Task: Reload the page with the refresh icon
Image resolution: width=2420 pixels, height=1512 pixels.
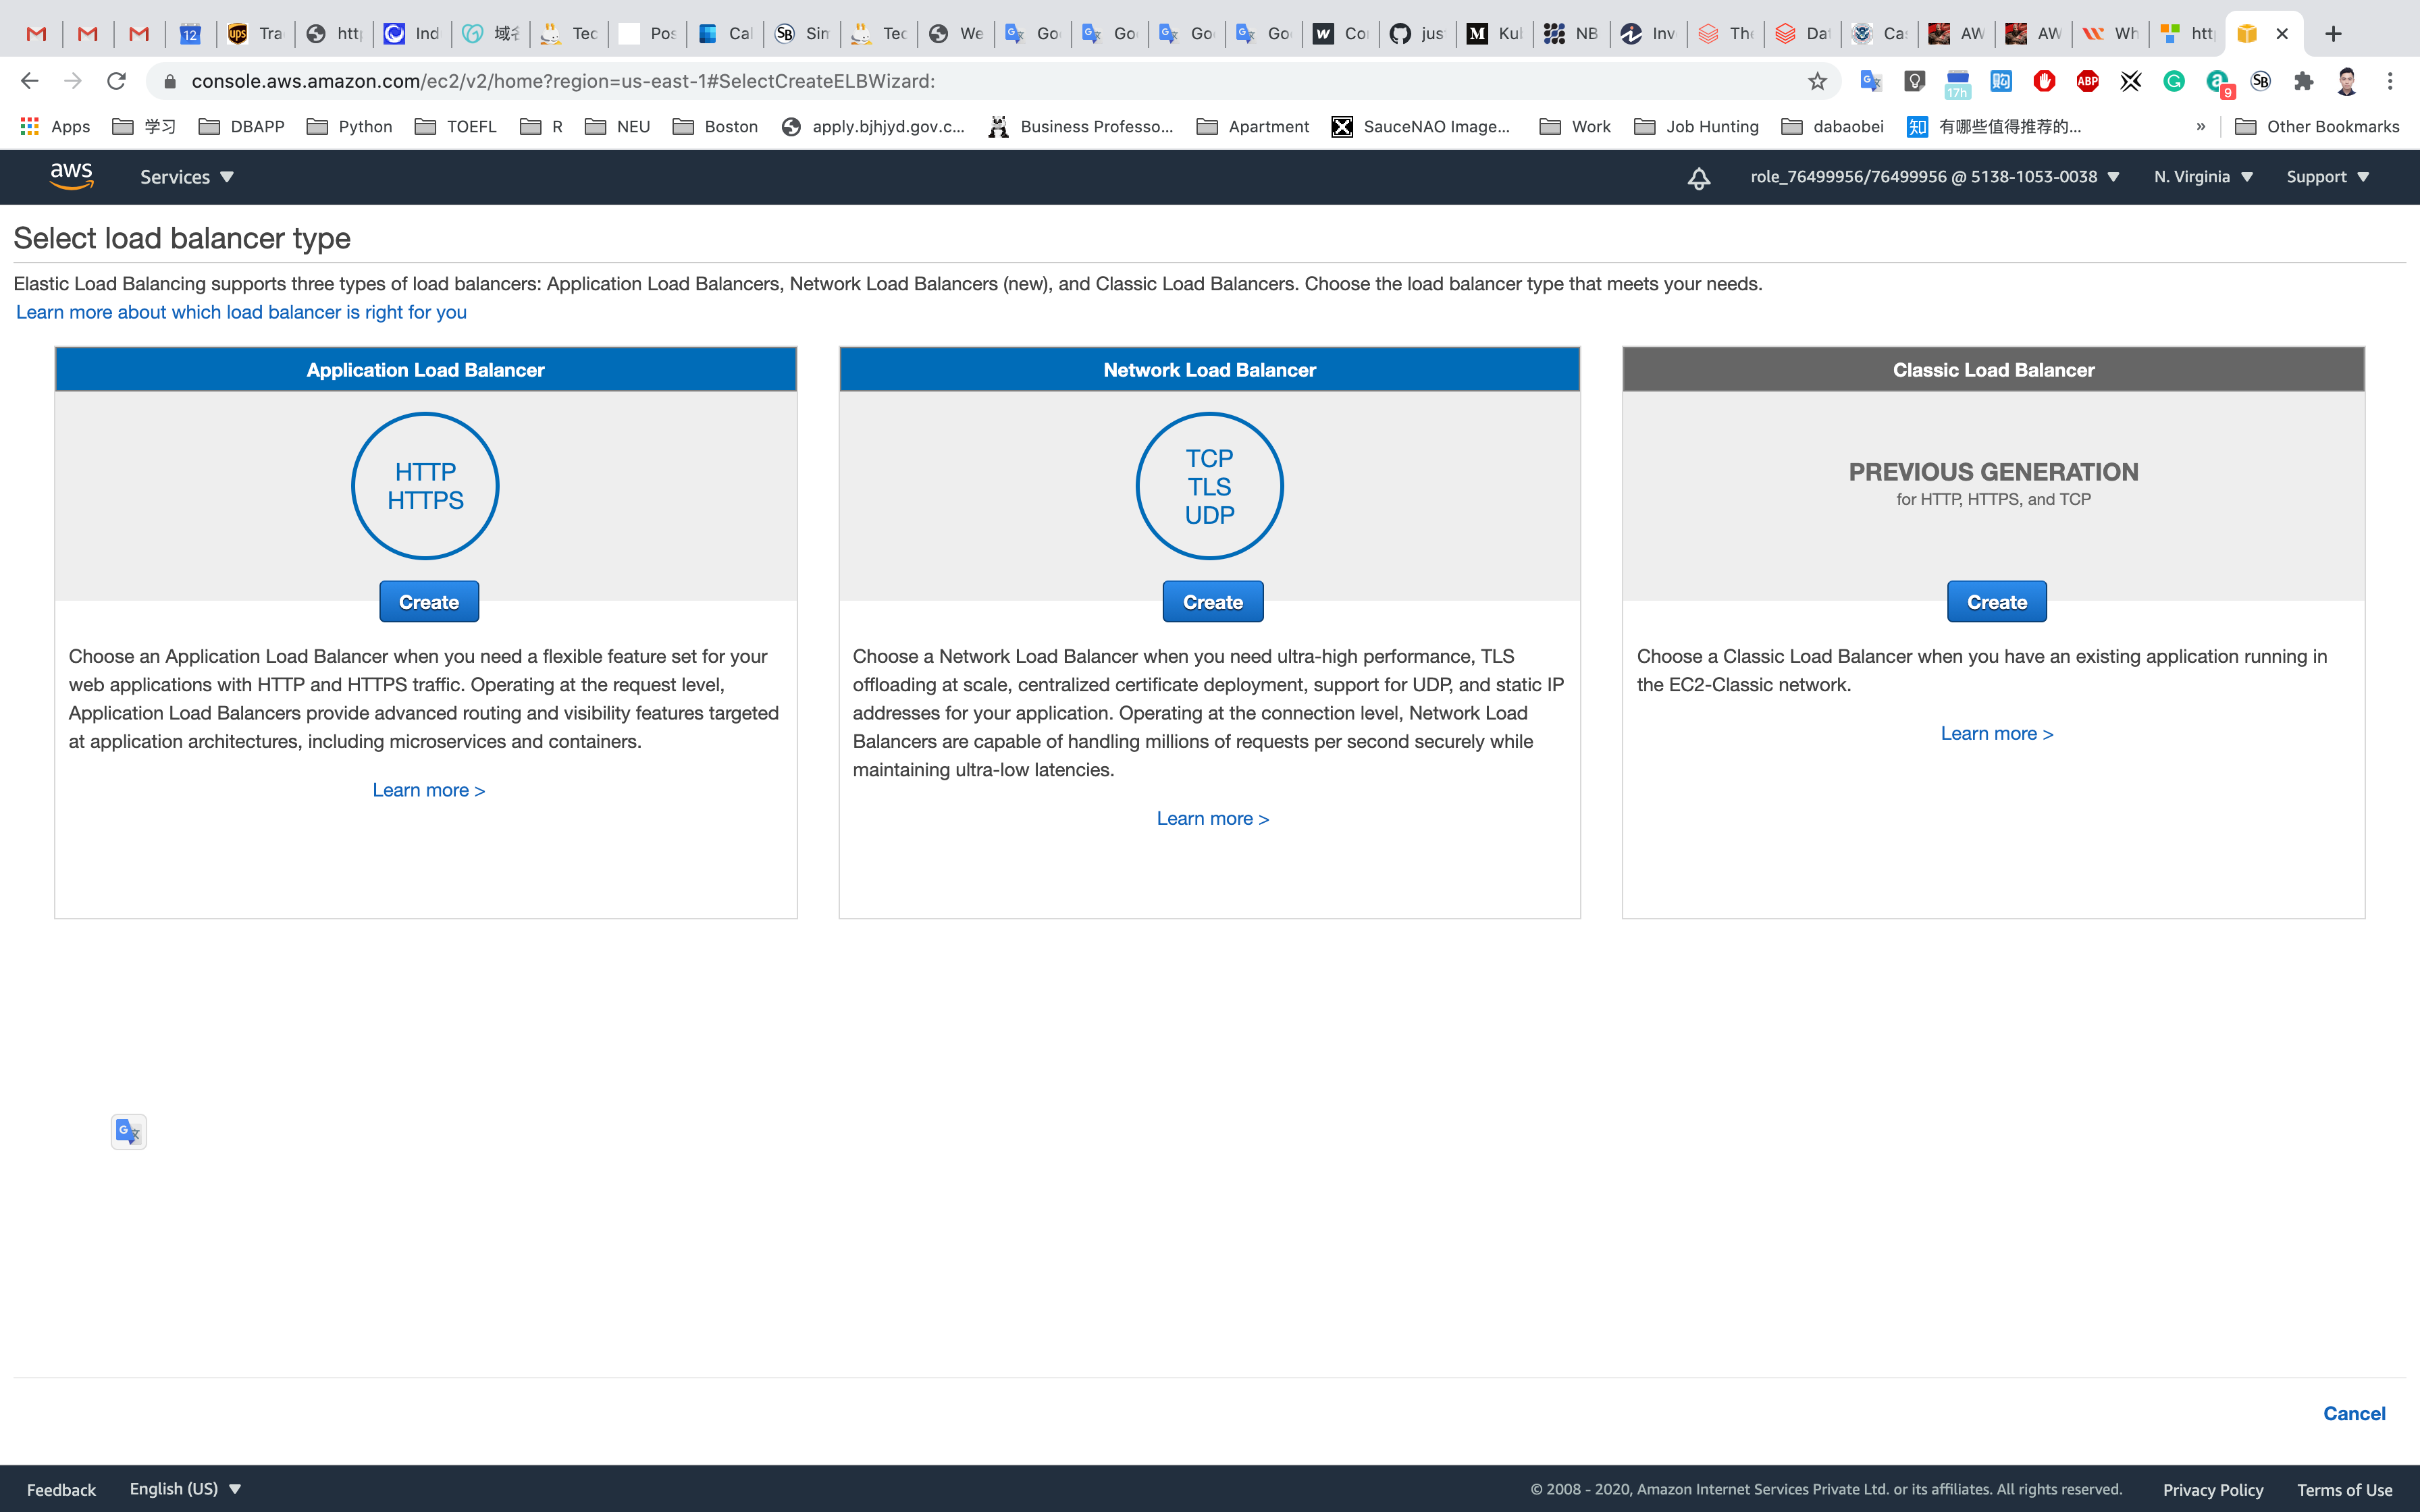Action: (x=116, y=82)
